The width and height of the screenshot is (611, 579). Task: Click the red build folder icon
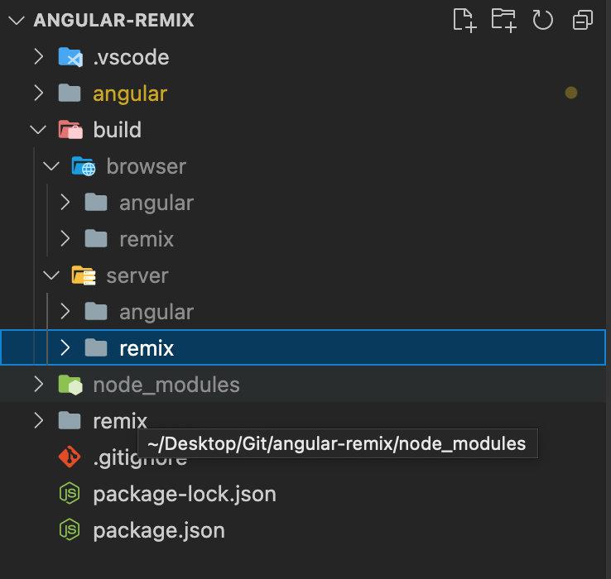(70, 130)
